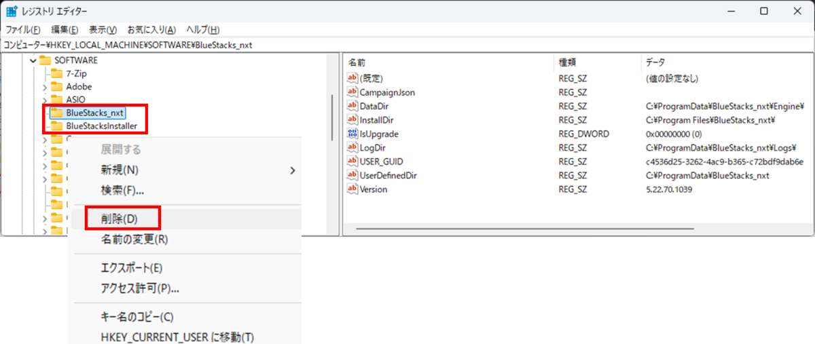Image resolution: width=815 pixels, height=344 pixels.
Task: Click the Adobe folder icon
Action: [57, 87]
